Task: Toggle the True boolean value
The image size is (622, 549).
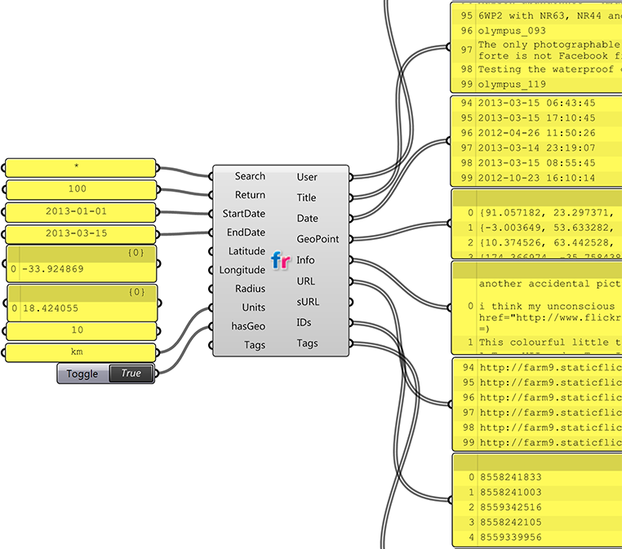Action: [x=131, y=374]
